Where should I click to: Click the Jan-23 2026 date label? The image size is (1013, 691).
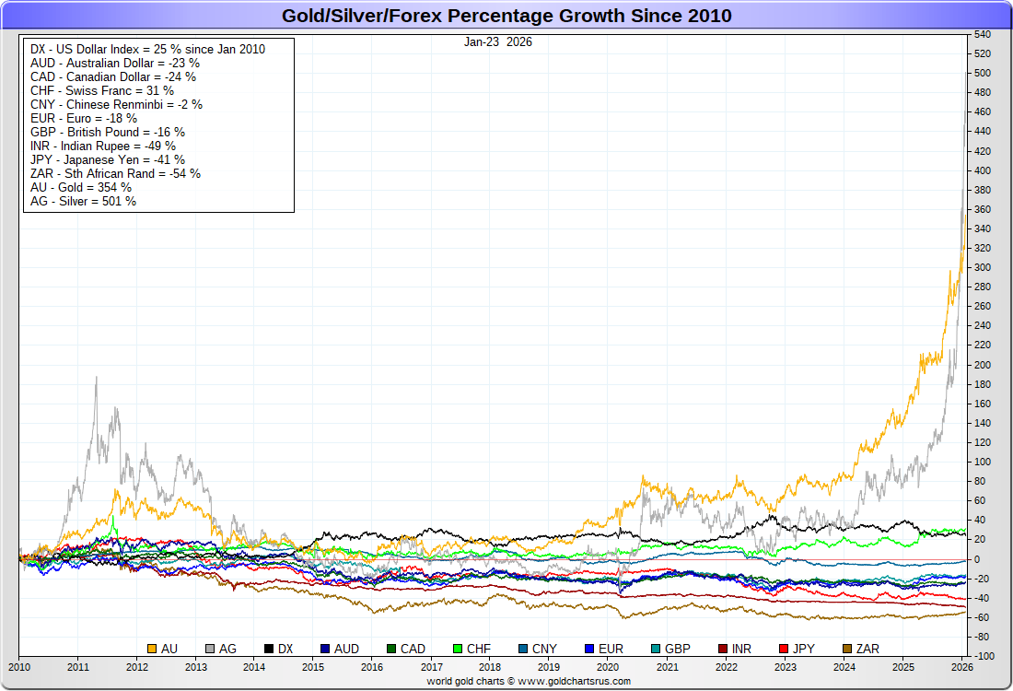click(497, 41)
